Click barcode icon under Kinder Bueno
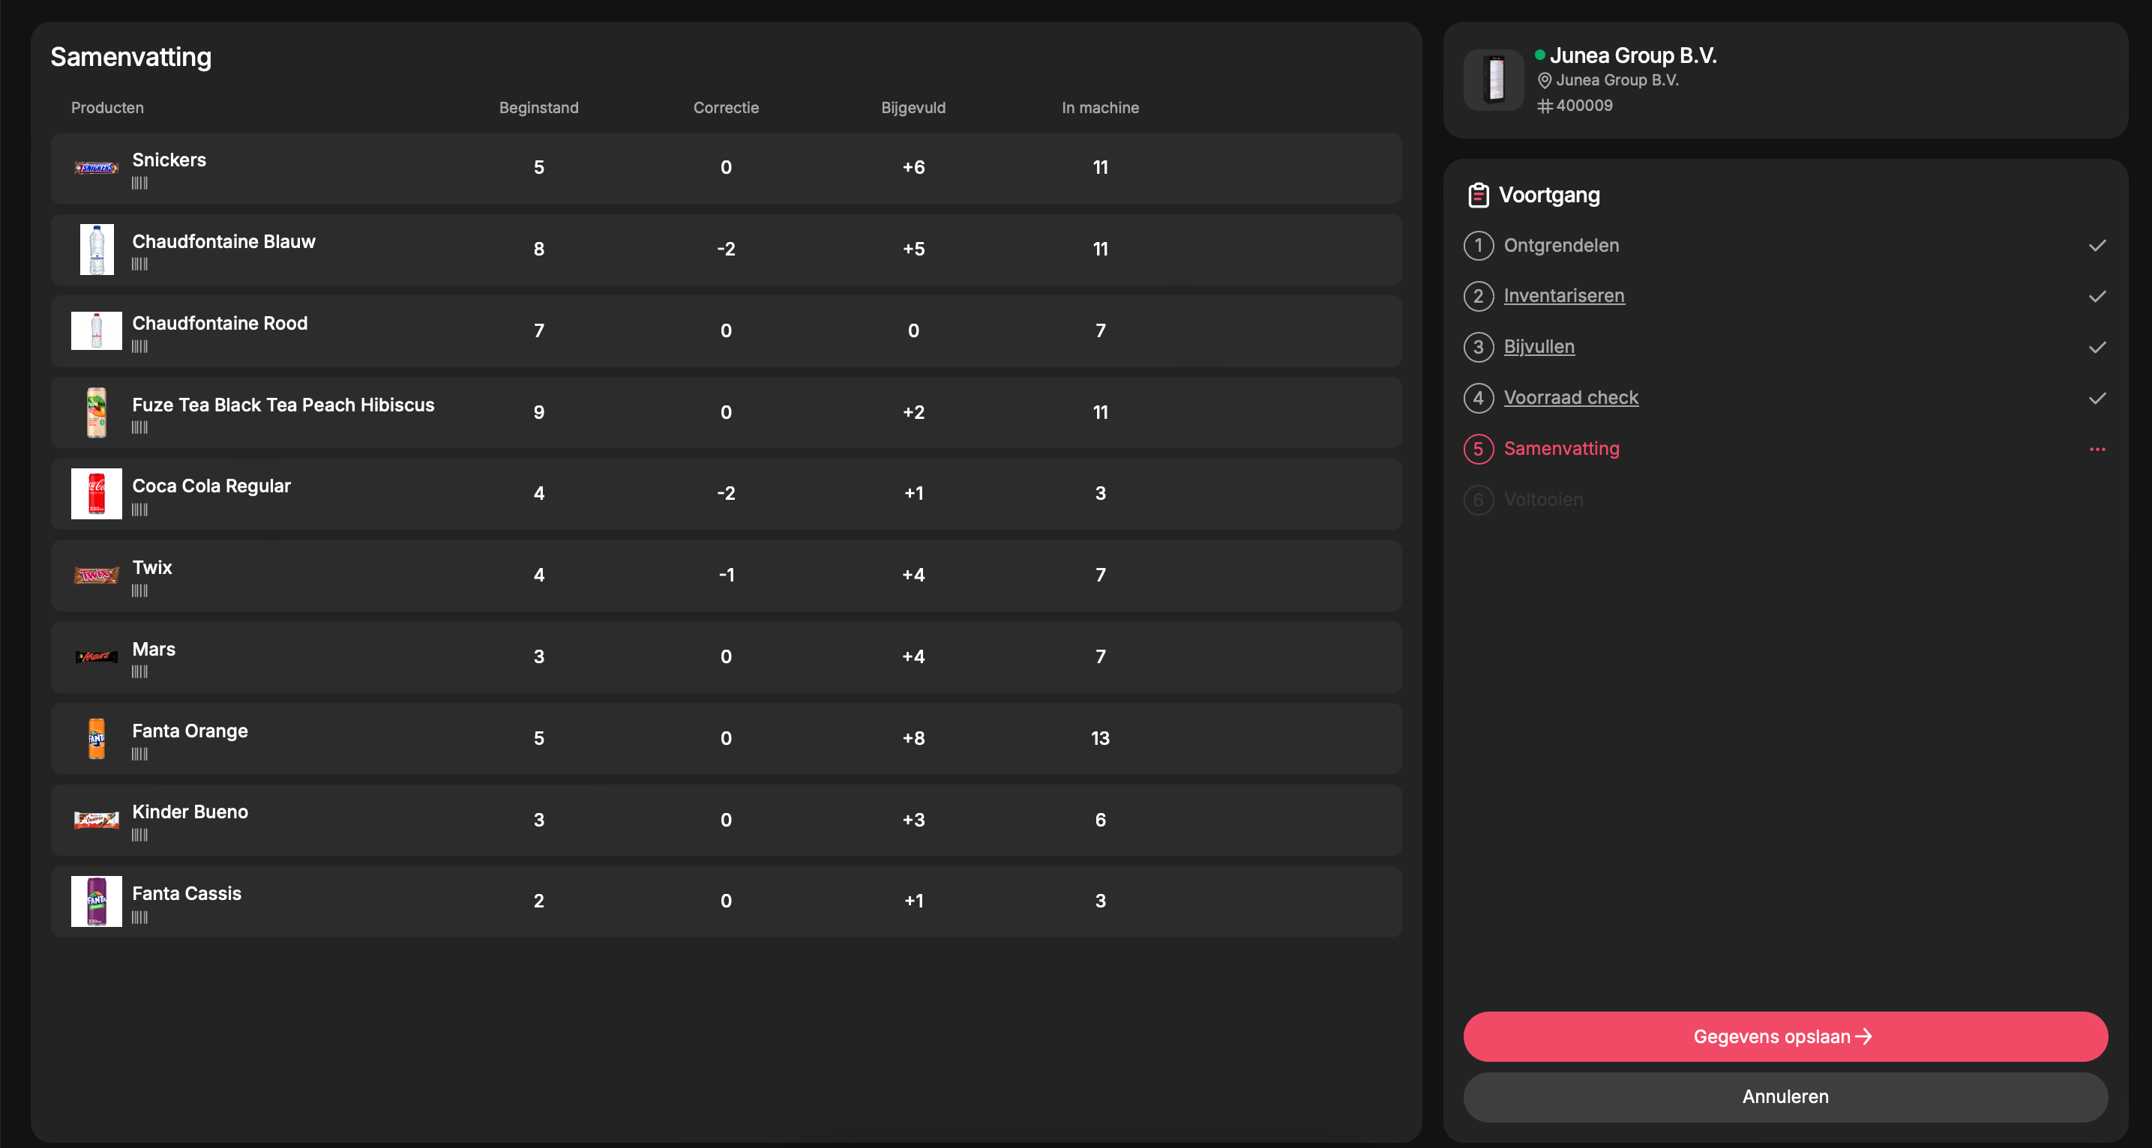This screenshot has width=2152, height=1148. 139,835
